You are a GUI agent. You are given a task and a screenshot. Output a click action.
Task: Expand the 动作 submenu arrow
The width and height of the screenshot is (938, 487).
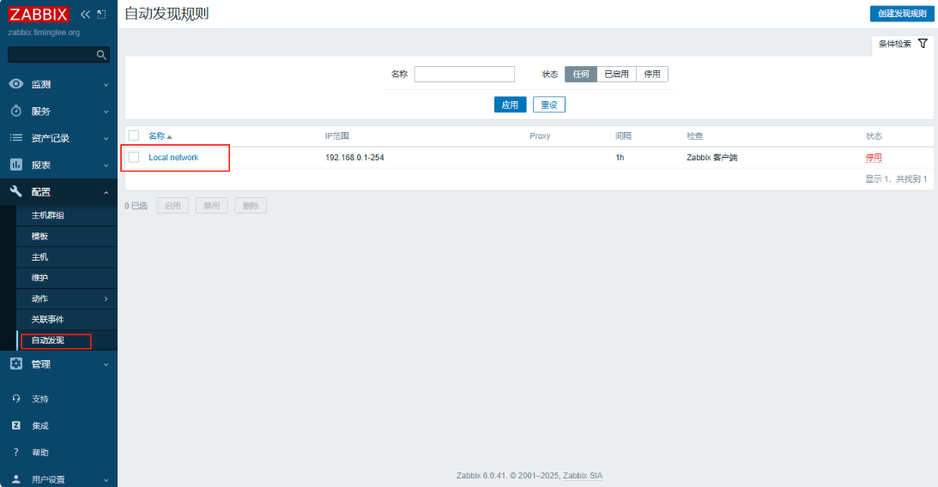(106, 298)
